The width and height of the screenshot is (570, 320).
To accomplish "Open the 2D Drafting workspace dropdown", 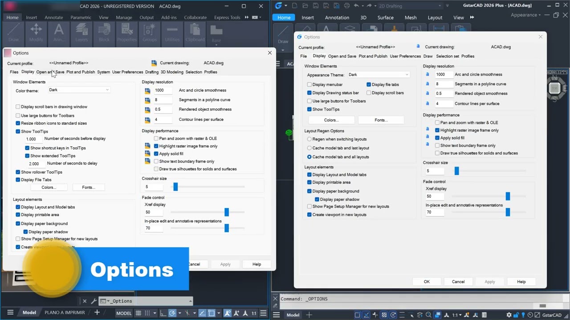I will point(410,6).
